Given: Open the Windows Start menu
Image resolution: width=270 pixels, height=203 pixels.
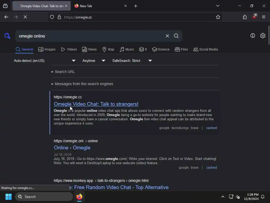Looking at the screenshot, I should (x=8, y=197).
